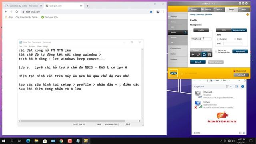Viewport: 256px width, 144px height.
Task: Switch to Authentication tab
Action: [x=239, y=30]
